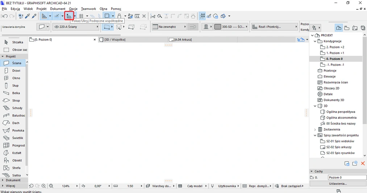This screenshot has width=367, height=193.
Task: Open the Na zewnątrz reference line dropdown
Action: pos(169,27)
